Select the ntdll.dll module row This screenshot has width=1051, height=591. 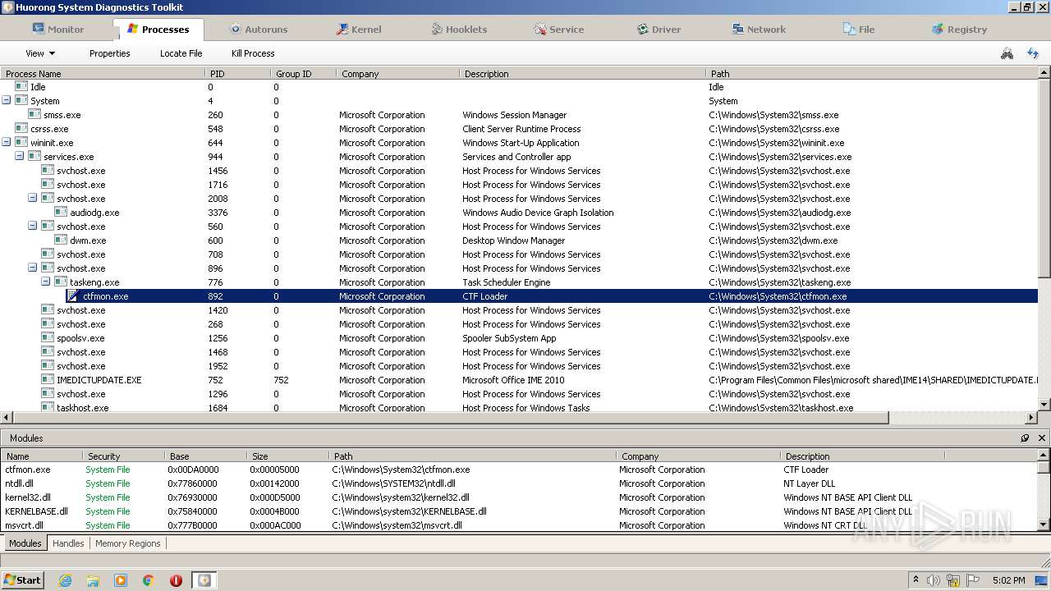[519, 483]
